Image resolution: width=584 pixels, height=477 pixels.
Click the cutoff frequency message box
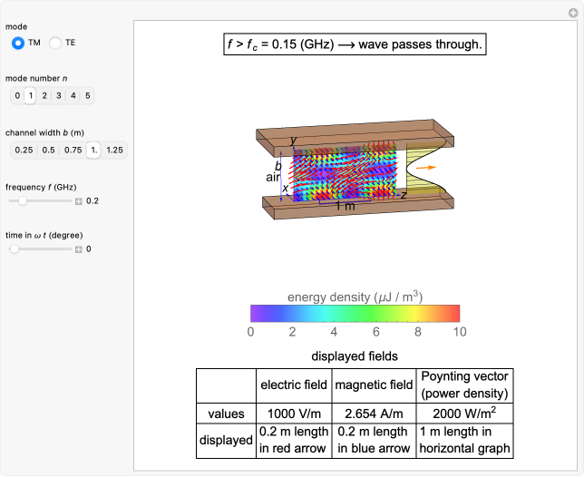click(x=355, y=44)
